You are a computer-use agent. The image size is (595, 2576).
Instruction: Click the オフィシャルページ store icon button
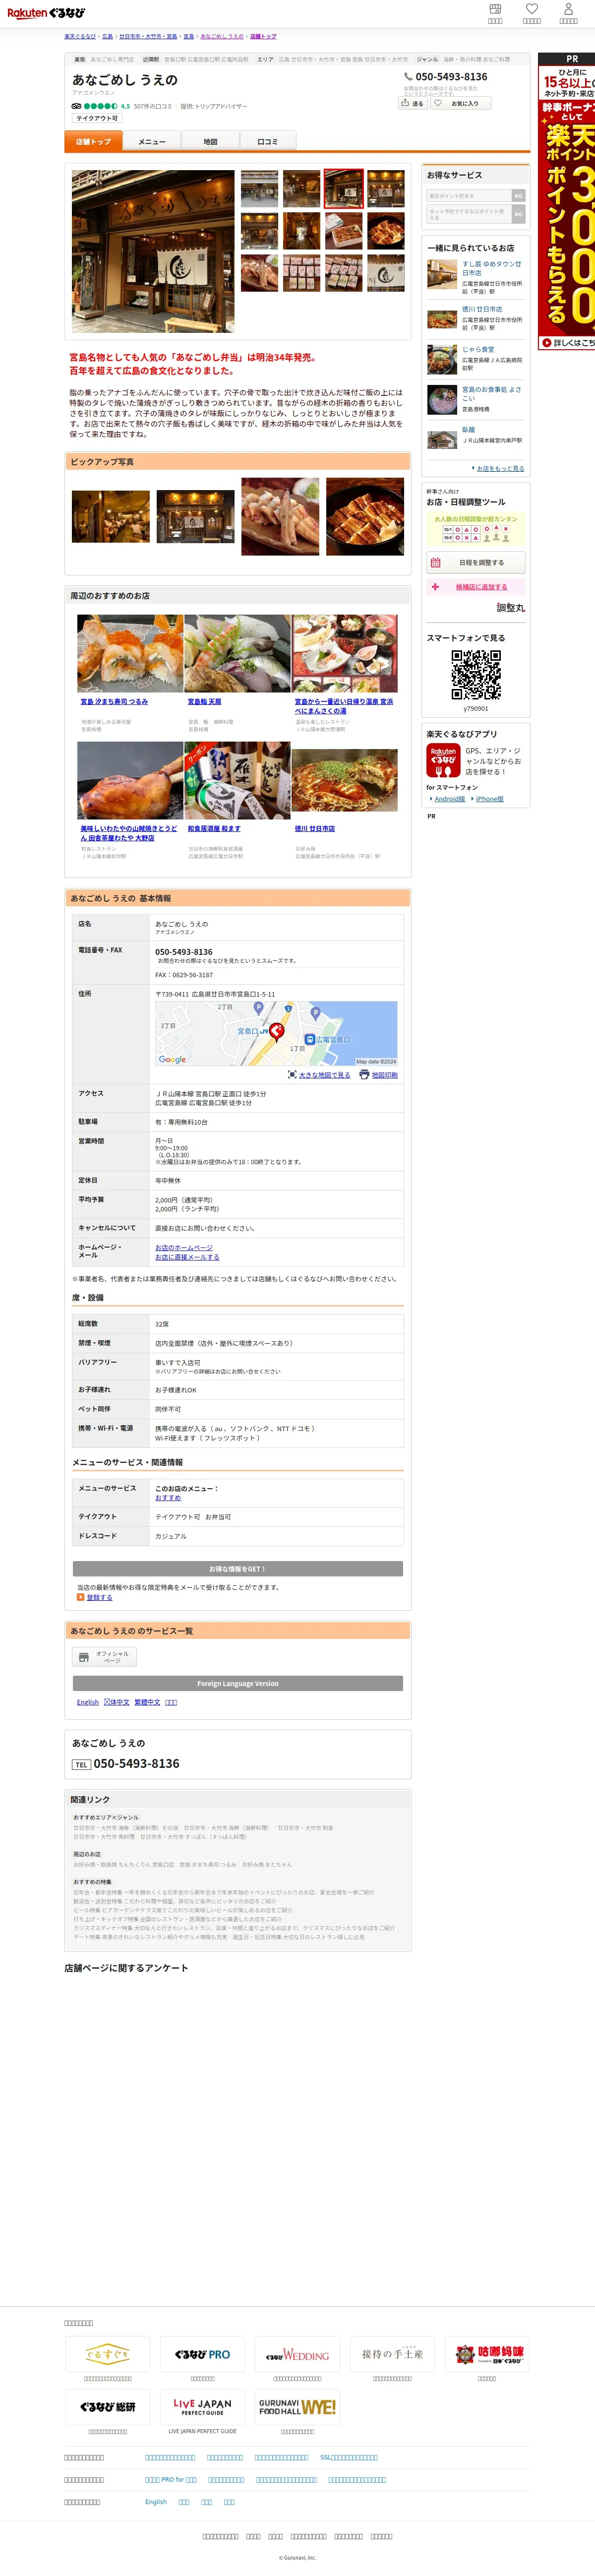(104, 1657)
